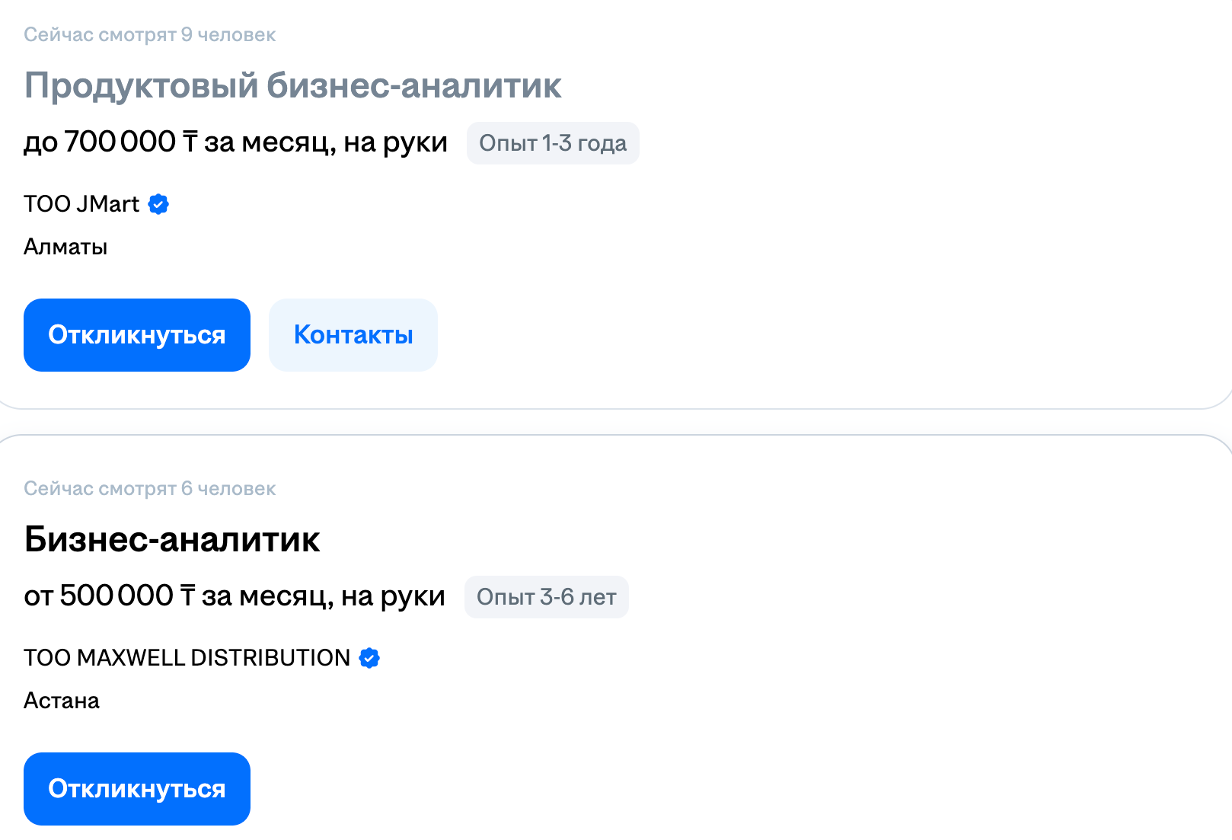Click the verified checkmark beside MAXWELL DISTRIBUTION

(369, 658)
